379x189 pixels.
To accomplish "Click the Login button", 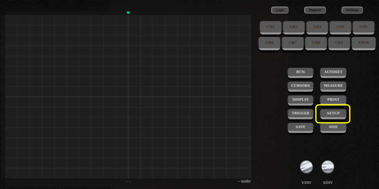I will point(280,10).
